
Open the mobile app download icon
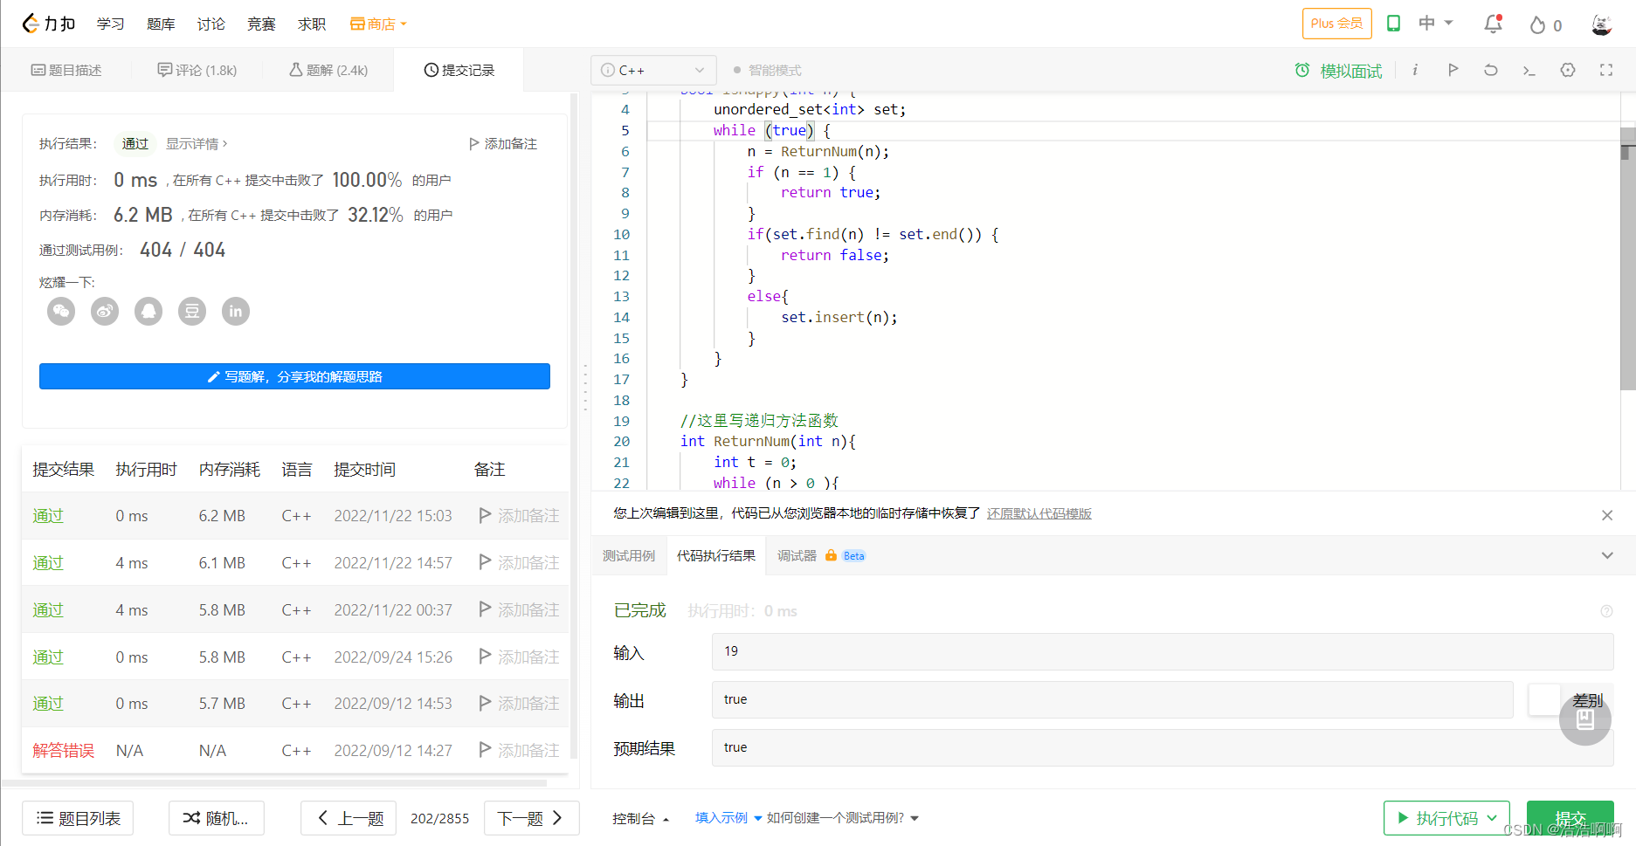click(1394, 24)
